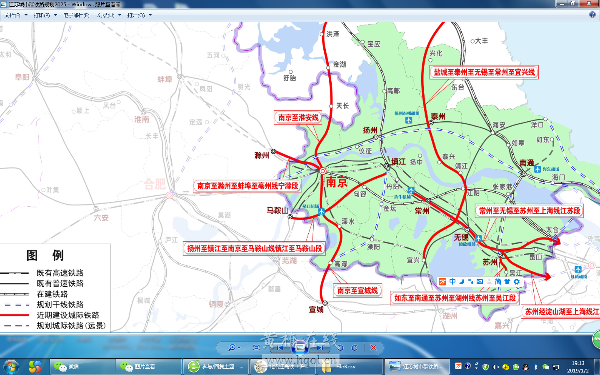Switch to 北沿江高铁 taskbar window
600x375 pixels.
pyautogui.click(x=283, y=367)
